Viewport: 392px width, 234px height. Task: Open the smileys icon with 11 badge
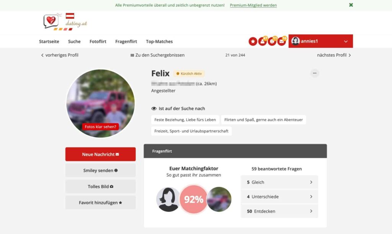(x=272, y=41)
